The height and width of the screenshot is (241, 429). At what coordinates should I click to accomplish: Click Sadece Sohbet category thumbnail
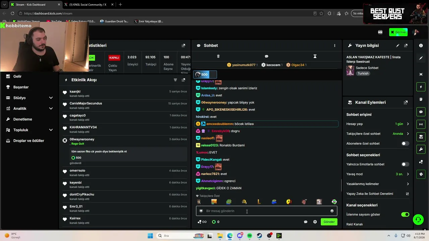(350, 71)
